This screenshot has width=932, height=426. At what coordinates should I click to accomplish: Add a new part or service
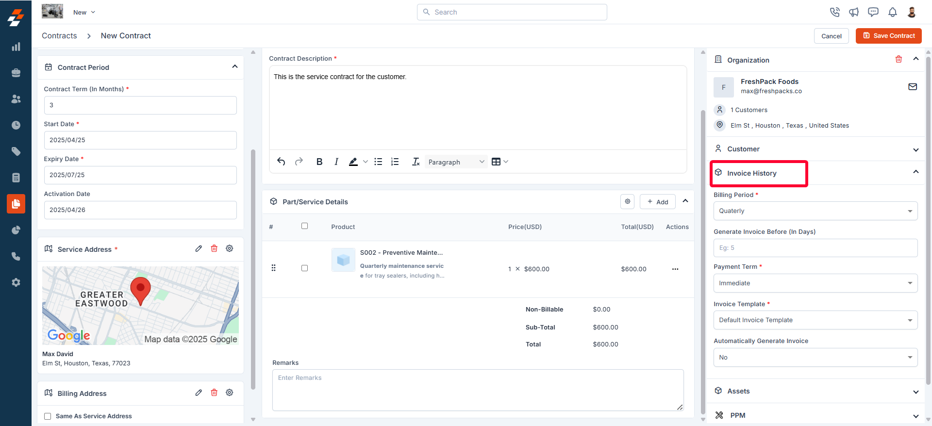[657, 201]
